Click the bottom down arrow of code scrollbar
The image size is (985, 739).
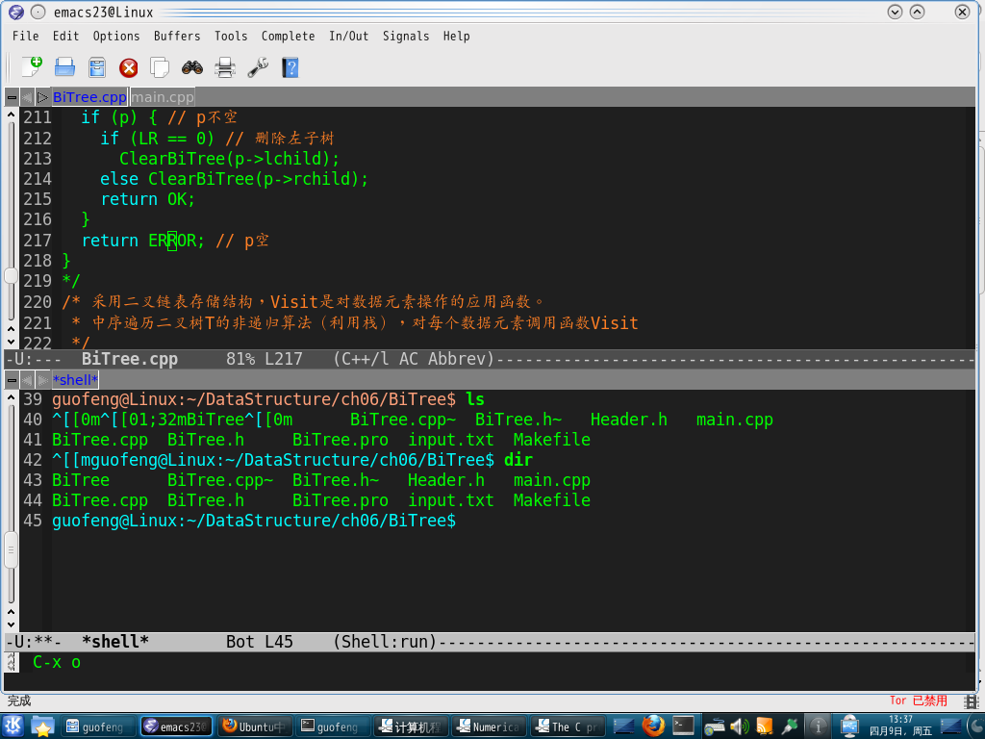point(11,342)
